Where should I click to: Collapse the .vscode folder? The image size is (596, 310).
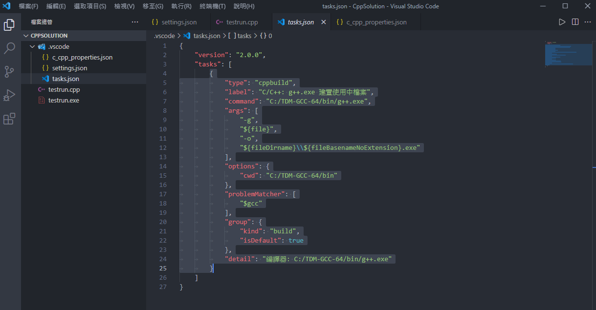click(33, 46)
